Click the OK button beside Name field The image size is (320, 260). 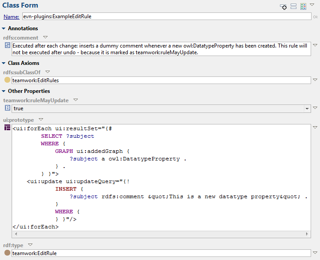coord(316,17)
